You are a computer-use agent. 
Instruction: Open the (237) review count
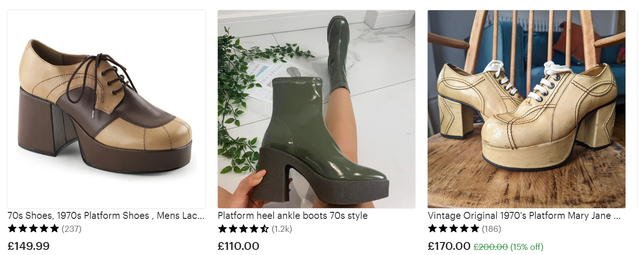tap(71, 229)
